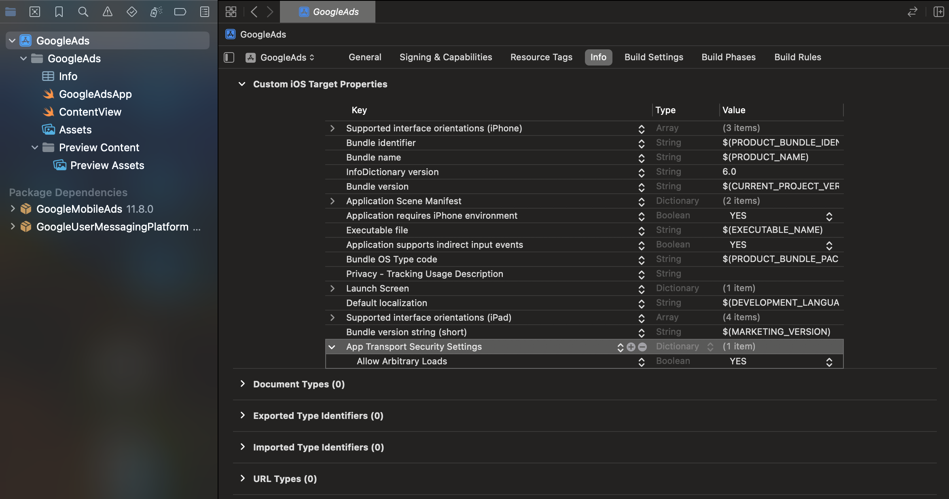949x499 pixels.
Task: Click the related items grid icon
Action: (231, 12)
